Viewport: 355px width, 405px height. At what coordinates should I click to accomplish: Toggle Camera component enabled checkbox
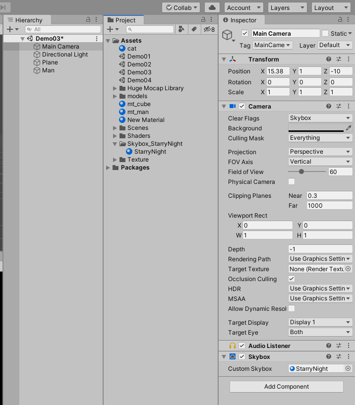242,106
